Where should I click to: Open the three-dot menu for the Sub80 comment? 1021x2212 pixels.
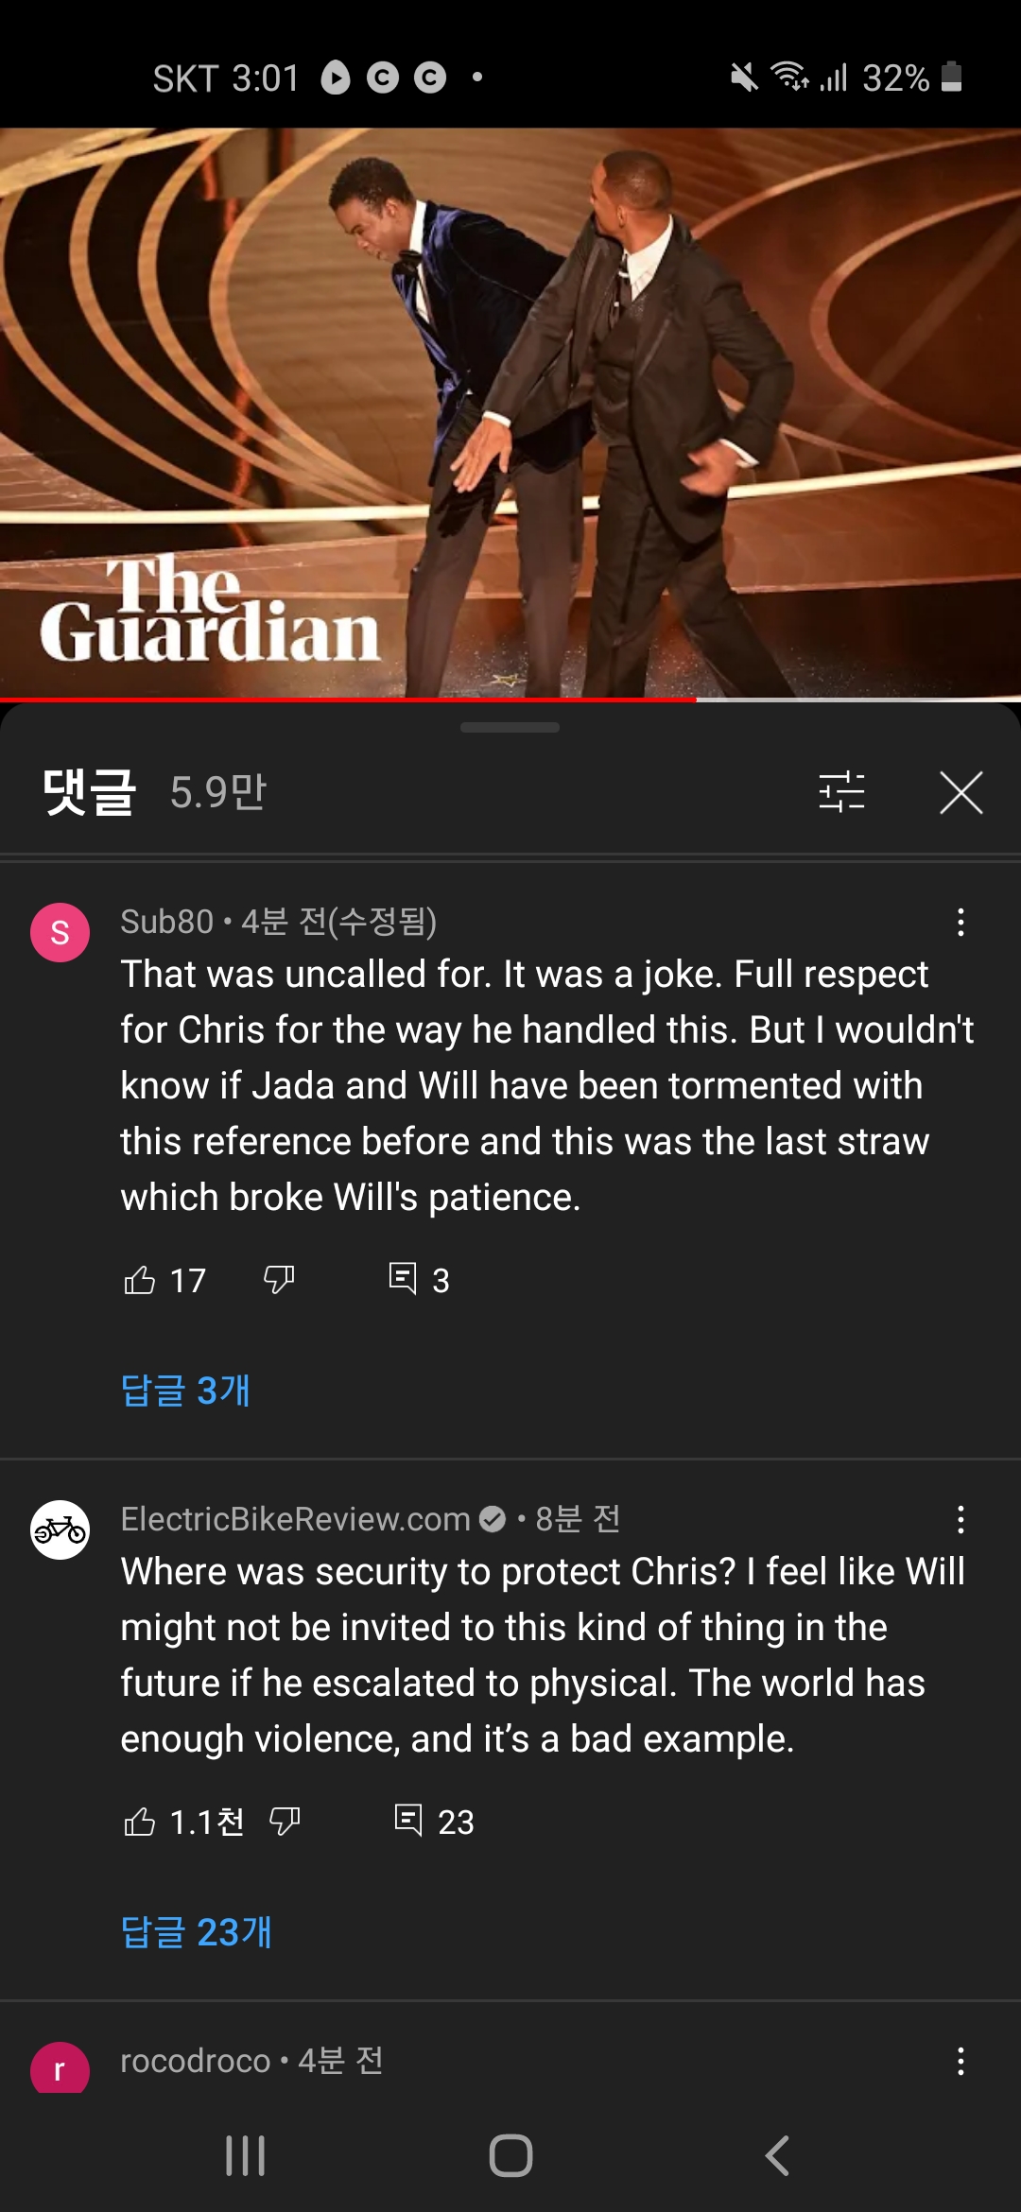tap(960, 923)
